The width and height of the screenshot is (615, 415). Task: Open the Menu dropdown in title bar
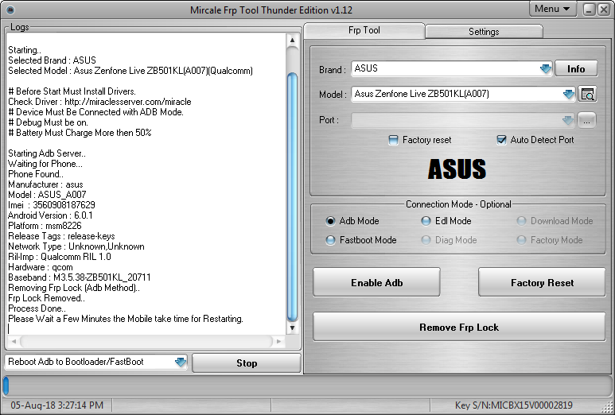(552, 9)
